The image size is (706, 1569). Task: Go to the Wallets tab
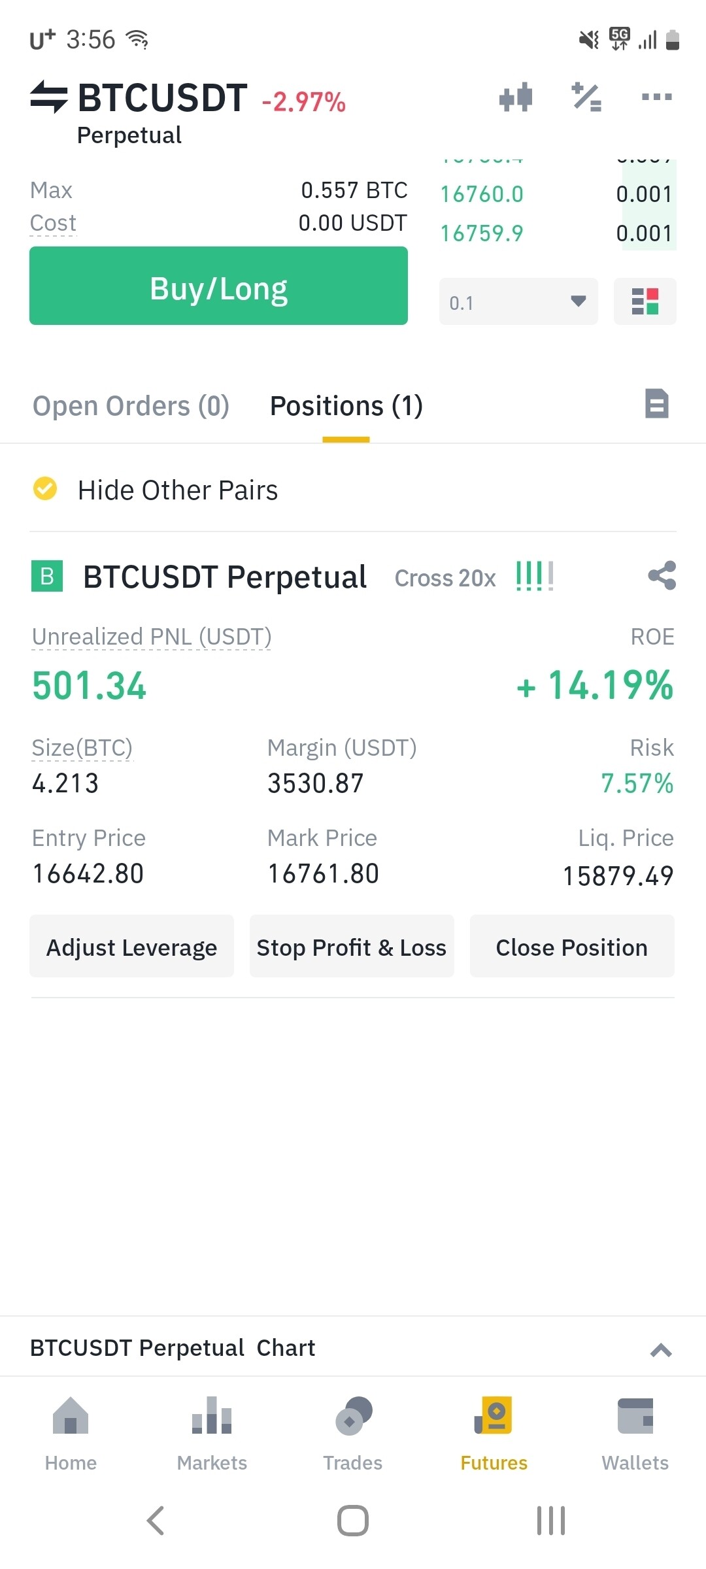[635, 1434]
